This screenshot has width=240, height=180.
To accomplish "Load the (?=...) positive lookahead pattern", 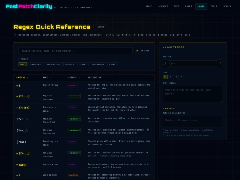I will 84,155.
